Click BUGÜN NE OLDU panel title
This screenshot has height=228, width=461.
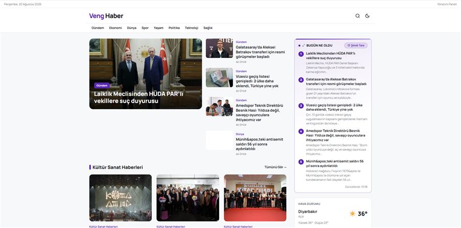coord(319,46)
